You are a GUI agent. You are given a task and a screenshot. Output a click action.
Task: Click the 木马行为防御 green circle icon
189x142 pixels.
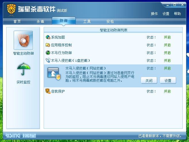point(48,53)
